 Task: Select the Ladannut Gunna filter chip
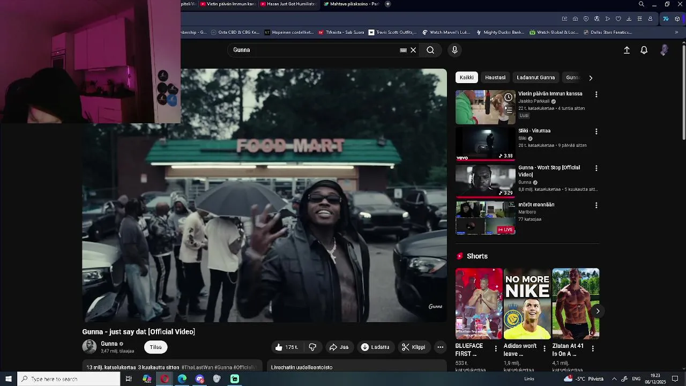(x=535, y=78)
